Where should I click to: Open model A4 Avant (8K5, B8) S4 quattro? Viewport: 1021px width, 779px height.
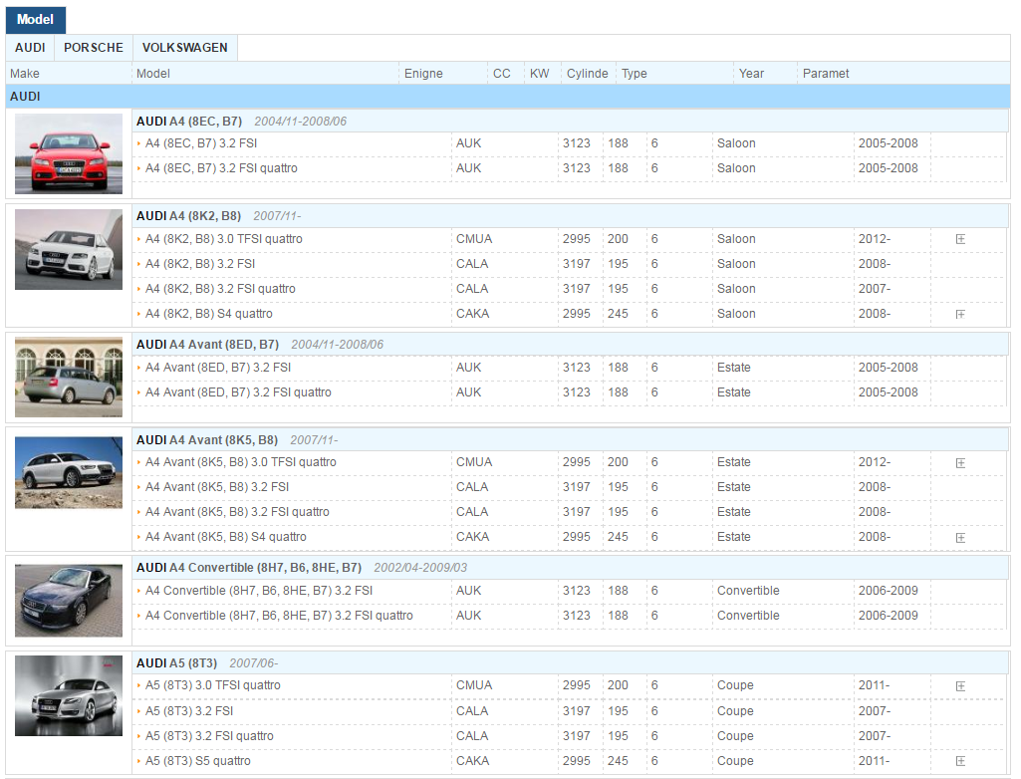[x=226, y=537]
